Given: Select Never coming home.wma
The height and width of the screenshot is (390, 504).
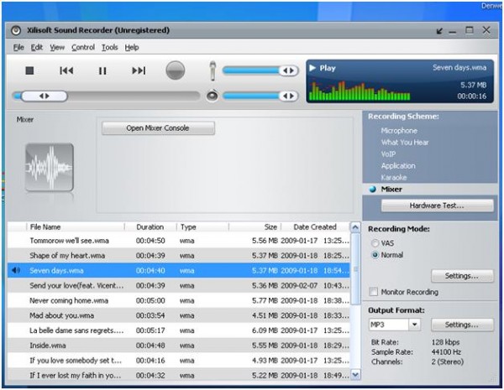Looking at the screenshot, I should pos(179,301).
